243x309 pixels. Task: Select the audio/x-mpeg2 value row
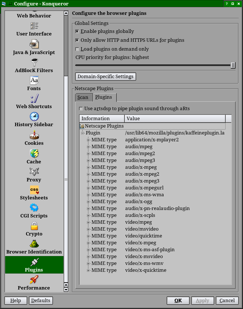[x=142, y=174]
